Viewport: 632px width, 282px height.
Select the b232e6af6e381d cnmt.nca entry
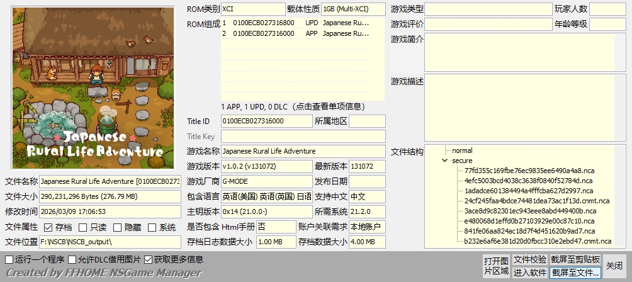pos(538,241)
